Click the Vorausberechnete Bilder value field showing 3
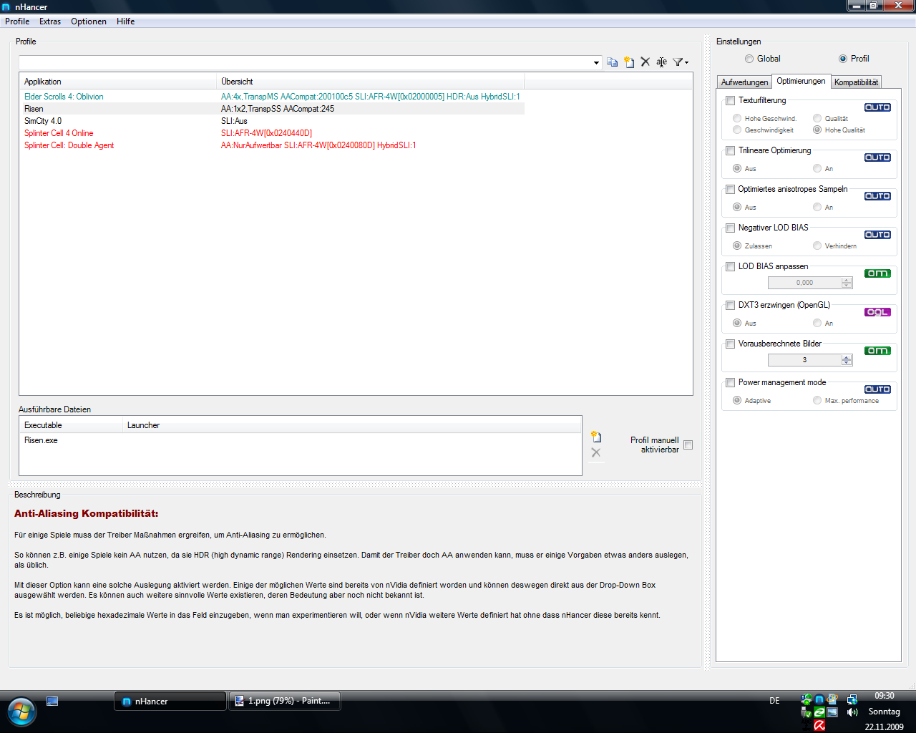Screen dimensions: 916x733 [804, 360]
